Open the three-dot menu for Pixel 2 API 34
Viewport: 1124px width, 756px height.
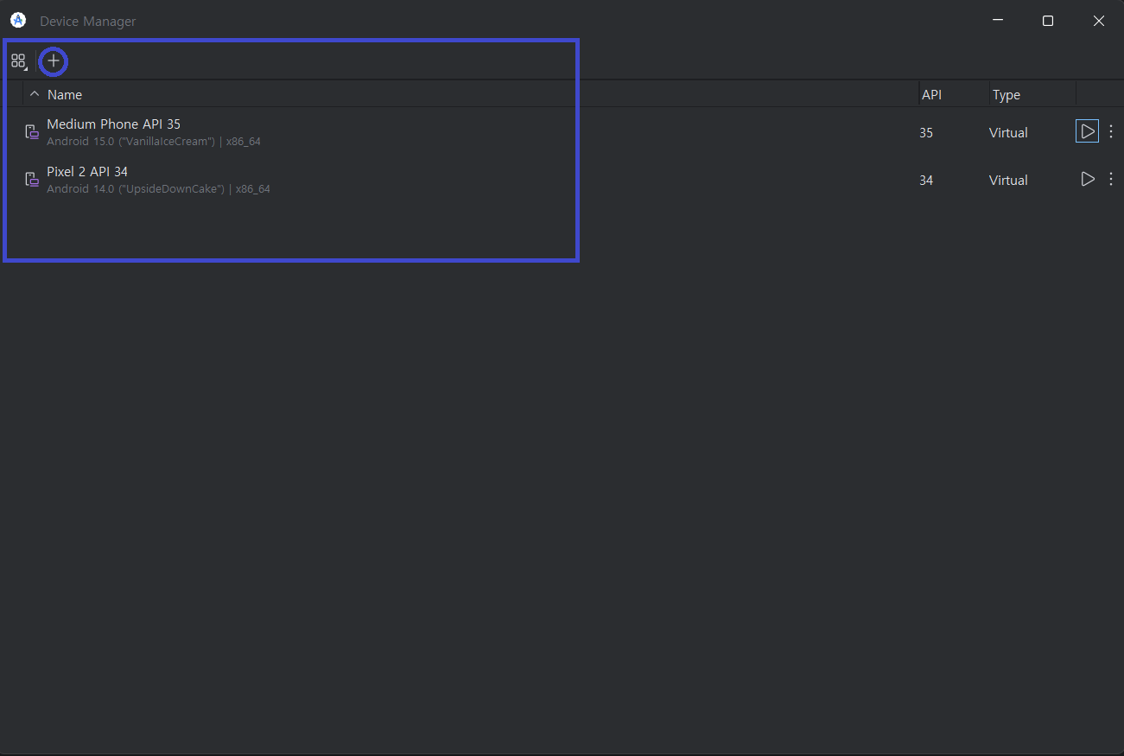[x=1111, y=180]
